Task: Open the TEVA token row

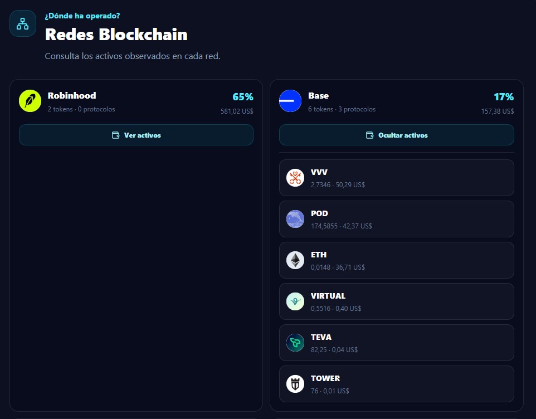Action: (x=397, y=343)
